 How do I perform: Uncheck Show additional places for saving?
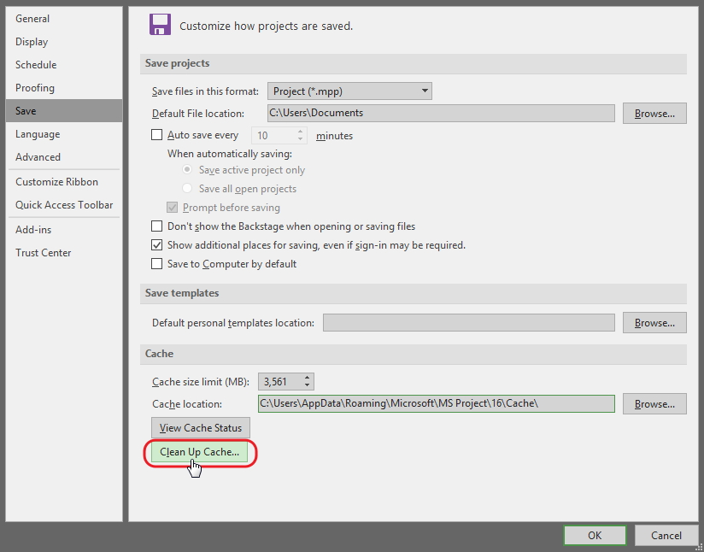pos(156,244)
